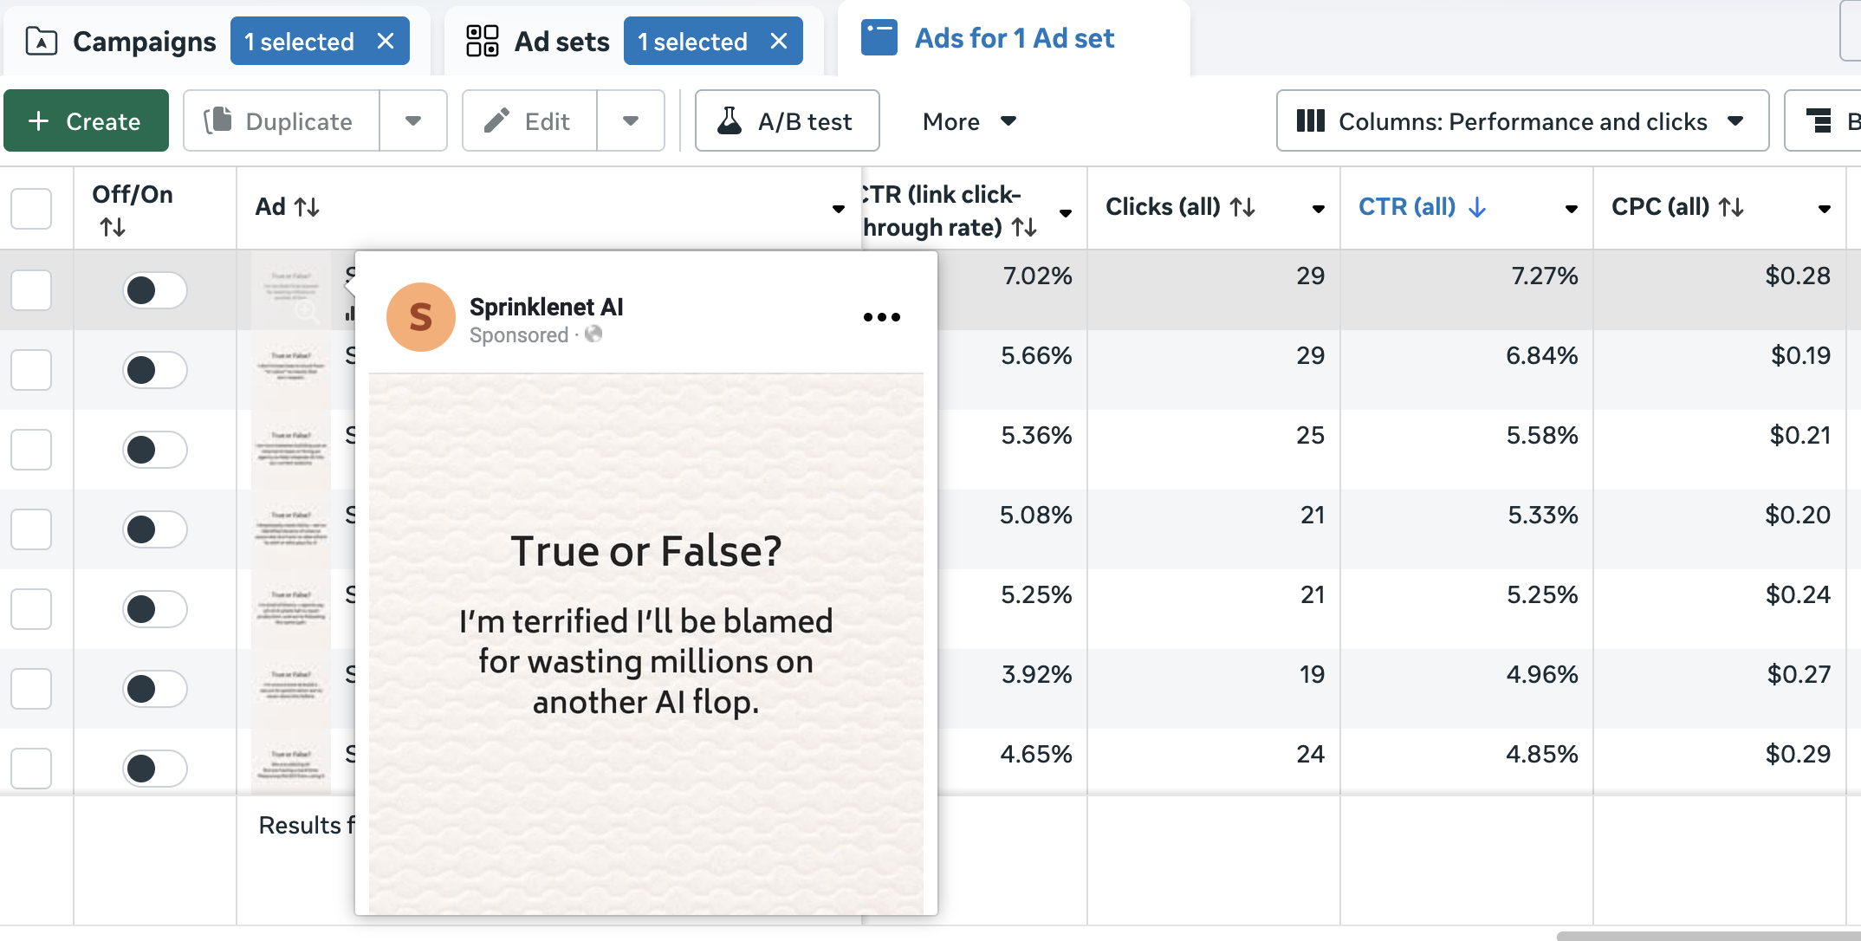Sort by Clicks (all) arrows icon

pyautogui.click(x=1242, y=207)
